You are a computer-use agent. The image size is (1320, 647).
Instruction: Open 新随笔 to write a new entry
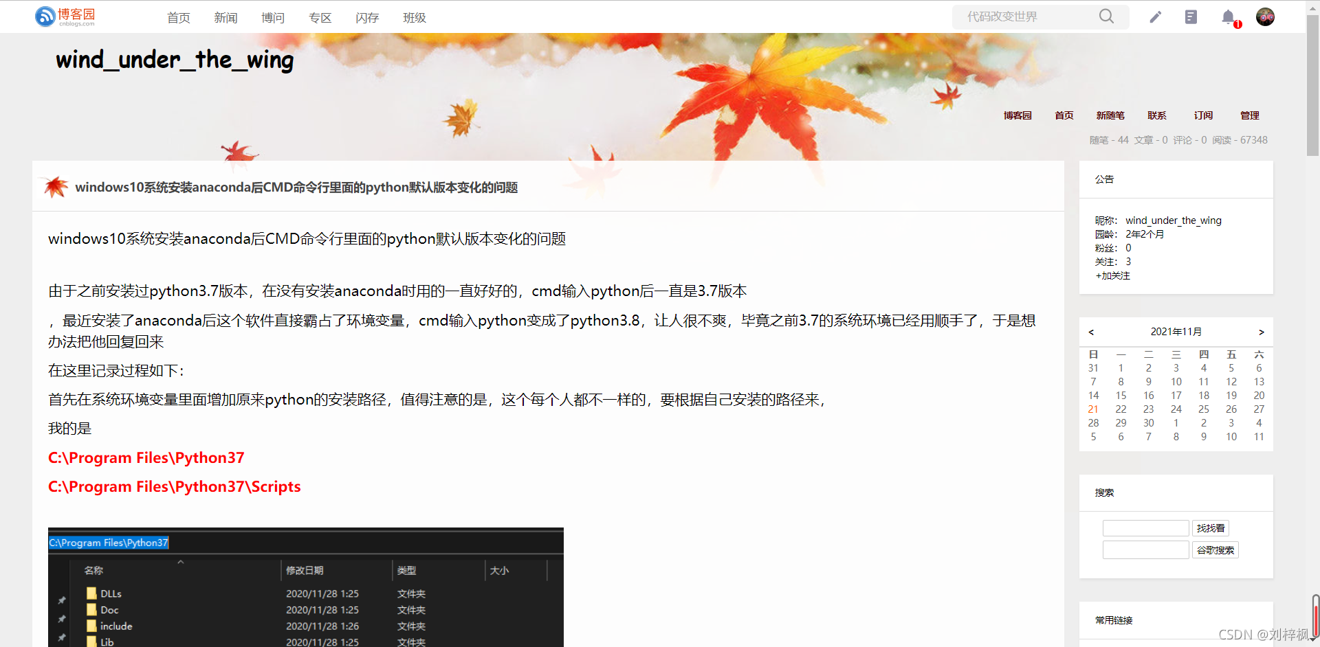1110,115
